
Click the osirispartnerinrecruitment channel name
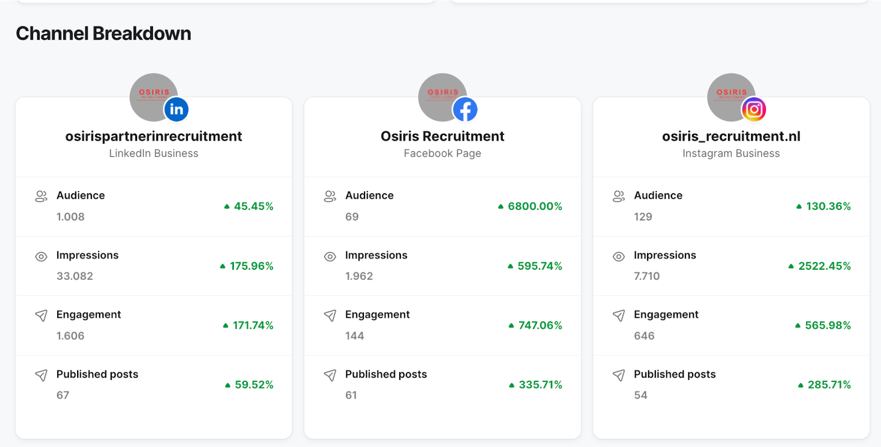[154, 136]
